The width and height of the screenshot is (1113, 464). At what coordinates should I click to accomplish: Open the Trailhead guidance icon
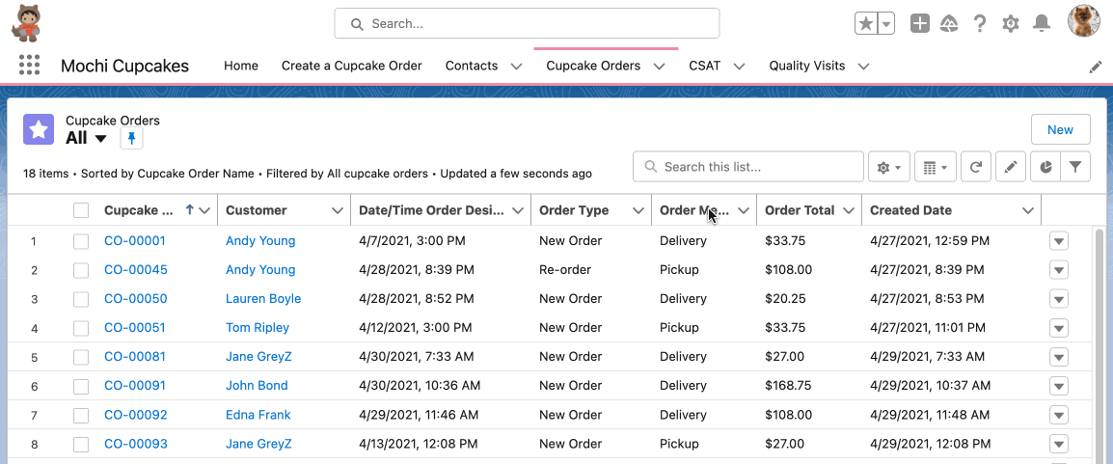pyautogui.click(x=949, y=23)
